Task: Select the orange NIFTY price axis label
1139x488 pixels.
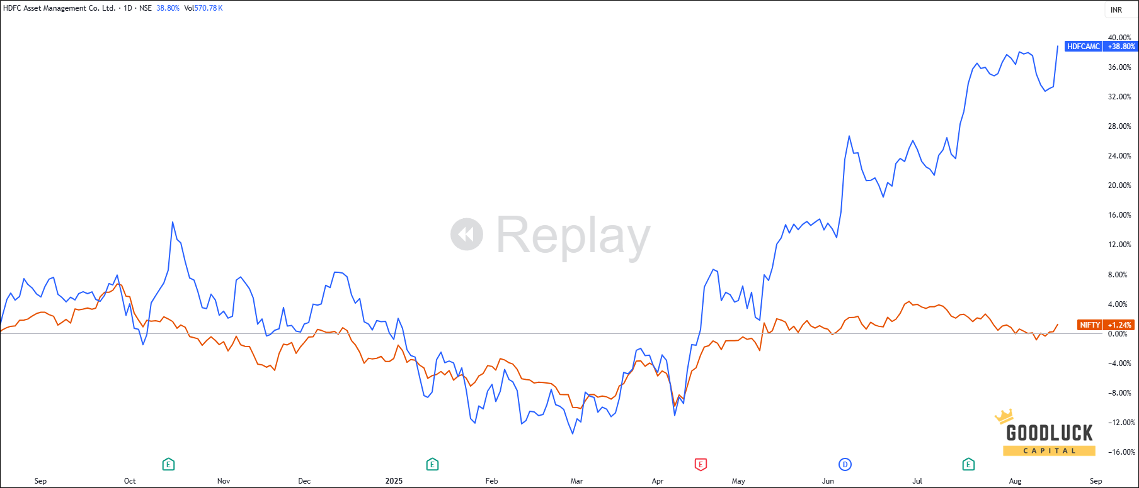Action: (1089, 325)
